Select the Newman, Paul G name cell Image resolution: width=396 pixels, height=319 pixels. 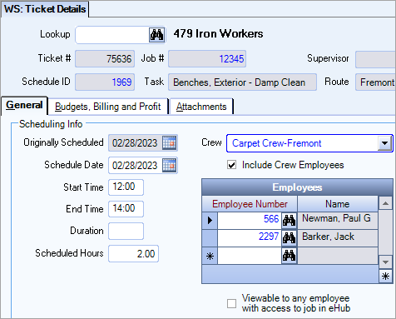[x=338, y=221]
